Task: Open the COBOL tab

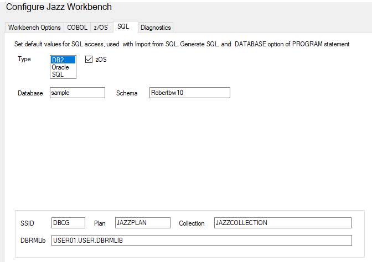Action: point(77,28)
